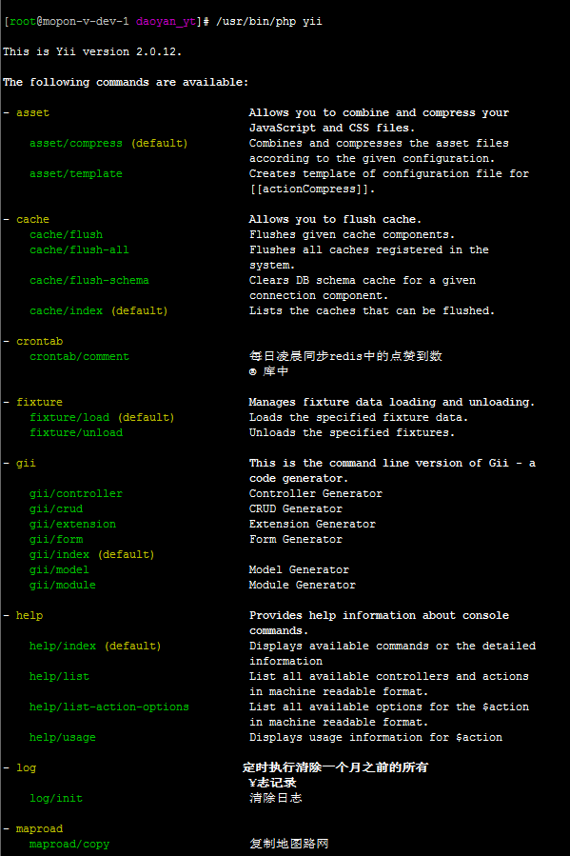Click the 'maproad/copy' entry
The height and width of the screenshot is (856, 570).
point(69,844)
